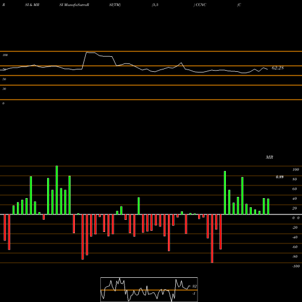Click the RSI value label 62.28
The image size is (302, 302).
tap(278, 68)
